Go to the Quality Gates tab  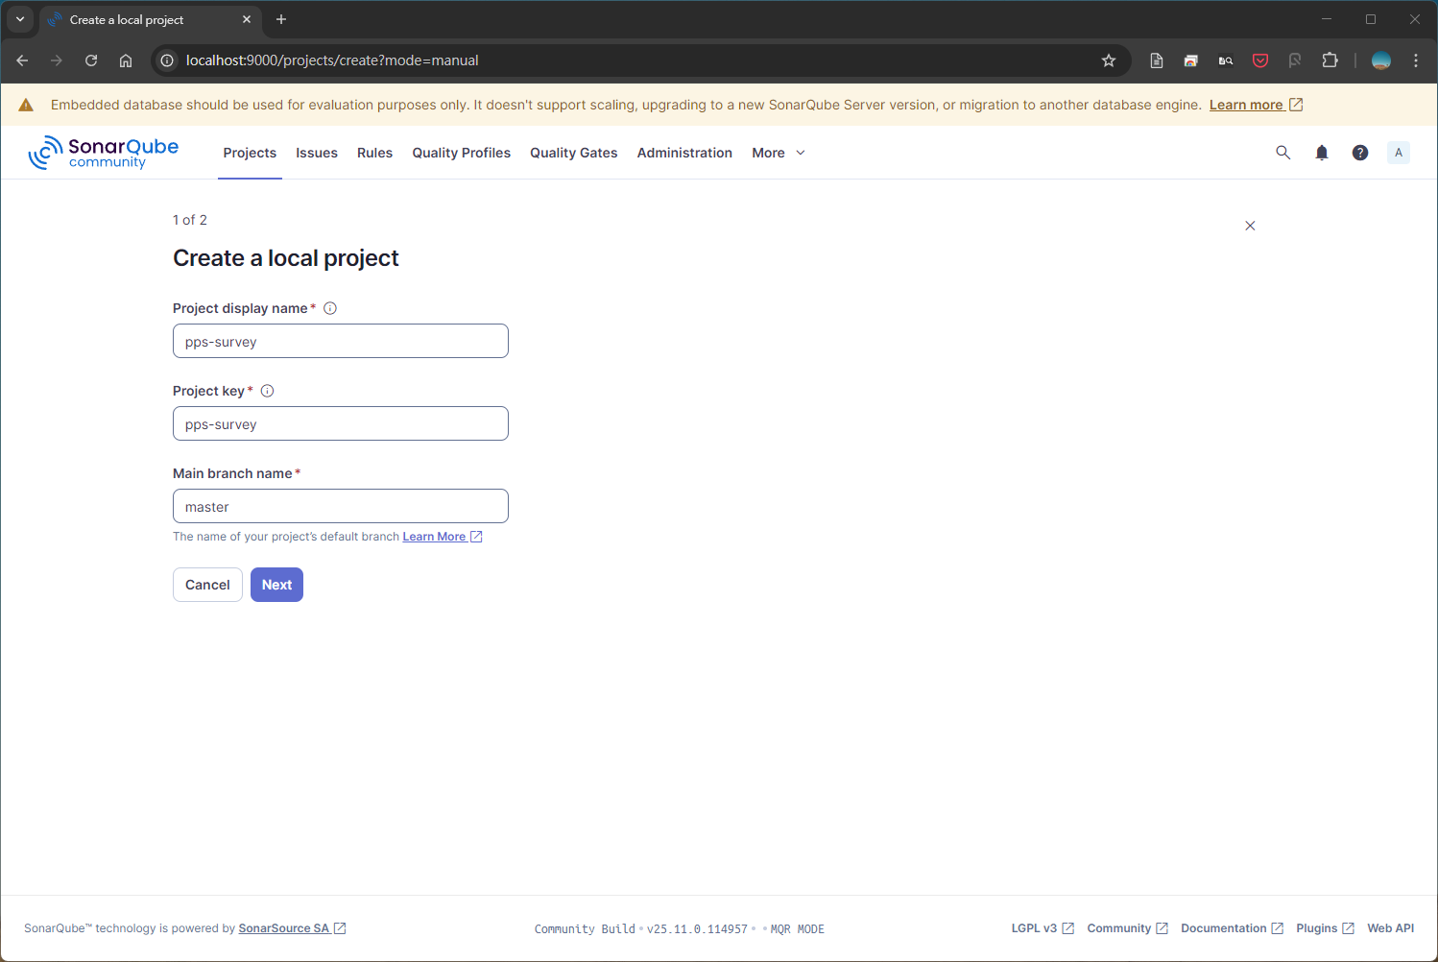[573, 153]
